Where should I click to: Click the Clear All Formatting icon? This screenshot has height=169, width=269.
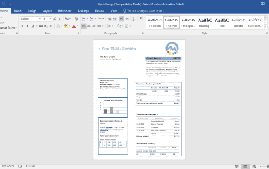coord(76,19)
